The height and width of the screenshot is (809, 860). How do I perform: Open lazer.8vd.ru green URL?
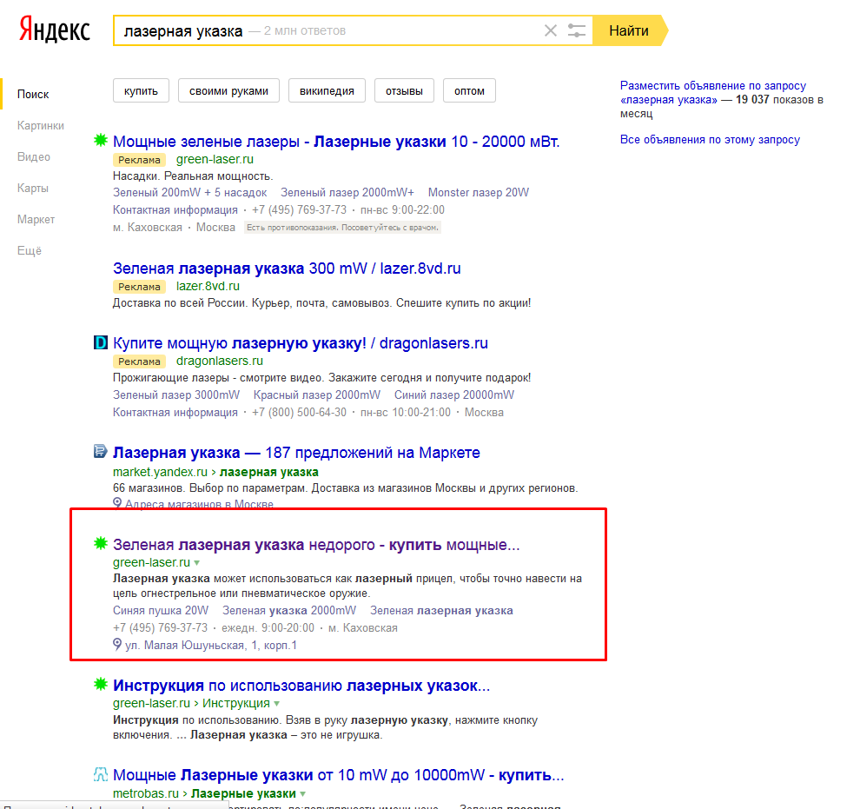[x=208, y=286]
